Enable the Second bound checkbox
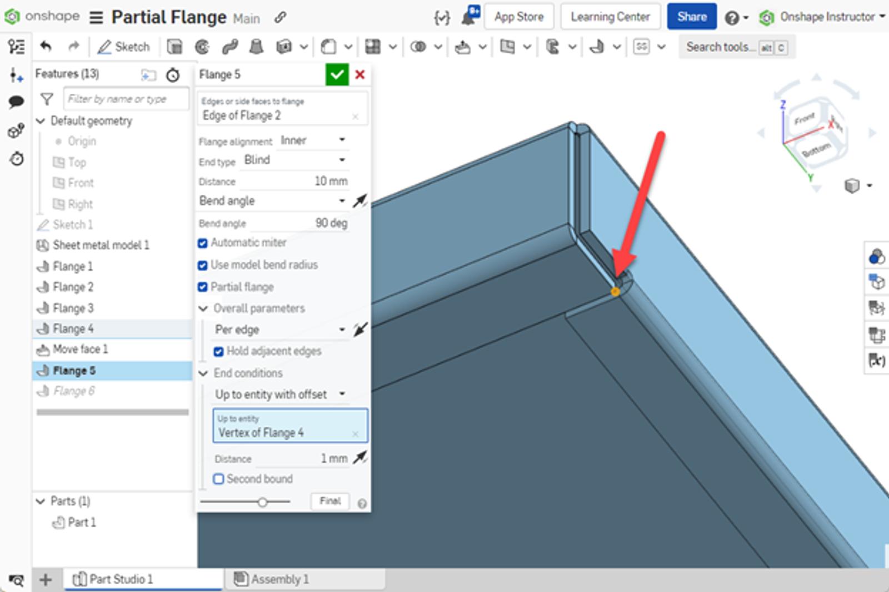The height and width of the screenshot is (592, 889). pyautogui.click(x=218, y=478)
